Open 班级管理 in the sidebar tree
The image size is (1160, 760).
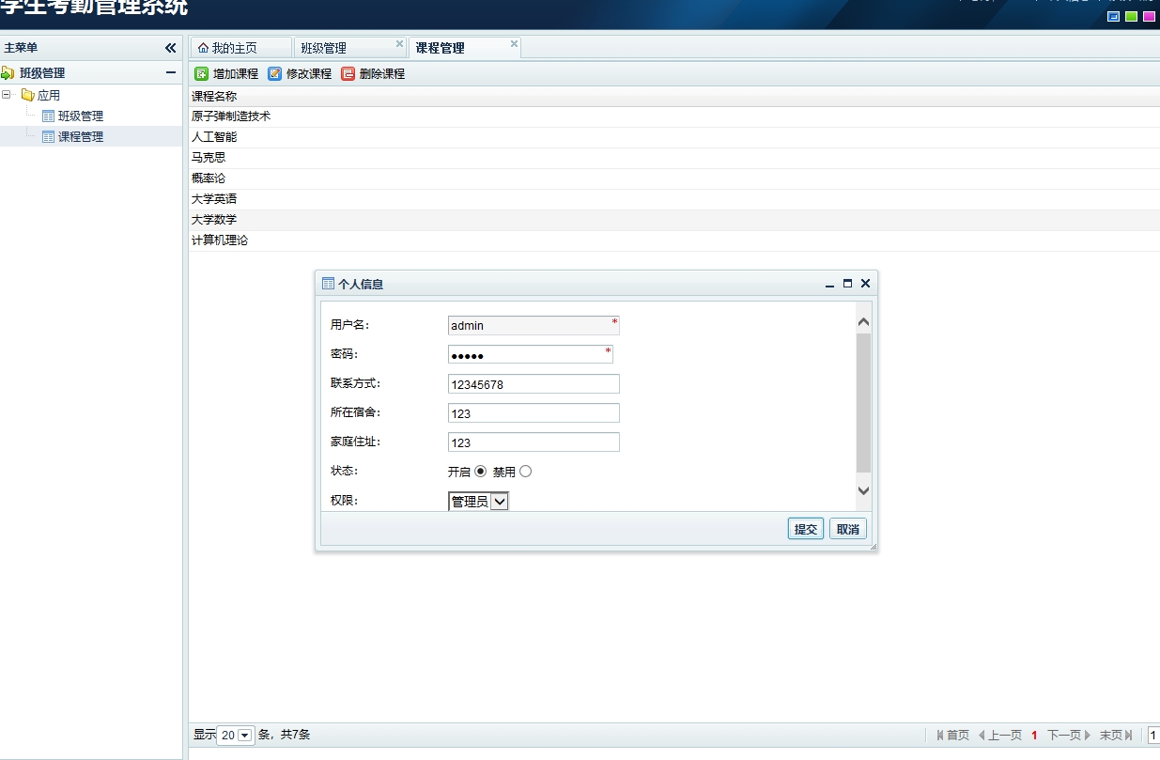point(81,116)
